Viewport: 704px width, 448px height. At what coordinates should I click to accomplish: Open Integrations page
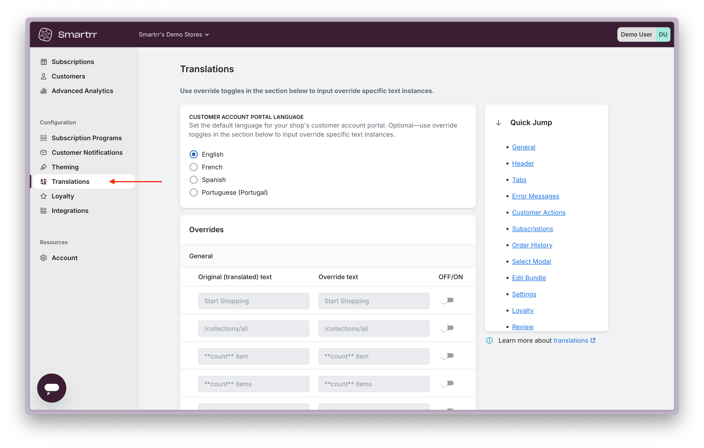(x=70, y=211)
